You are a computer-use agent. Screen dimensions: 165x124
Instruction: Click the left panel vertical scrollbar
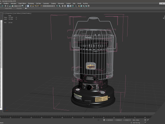(x=1, y=65)
